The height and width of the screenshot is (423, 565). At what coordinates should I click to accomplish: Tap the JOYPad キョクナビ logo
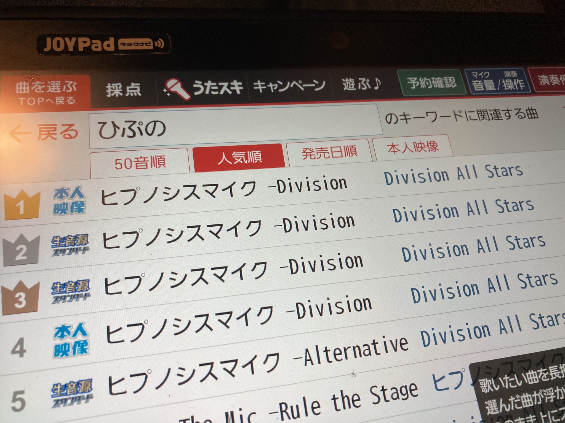[104, 44]
